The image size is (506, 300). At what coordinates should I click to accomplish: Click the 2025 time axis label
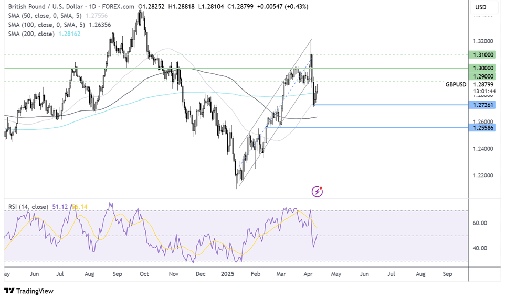pyautogui.click(x=227, y=274)
